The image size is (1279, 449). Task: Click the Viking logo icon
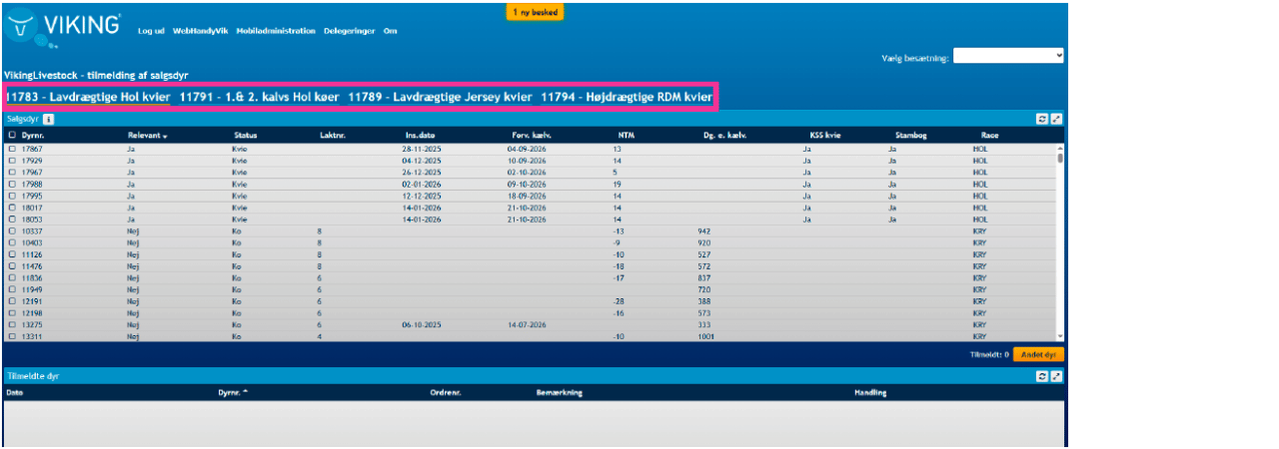23,26
